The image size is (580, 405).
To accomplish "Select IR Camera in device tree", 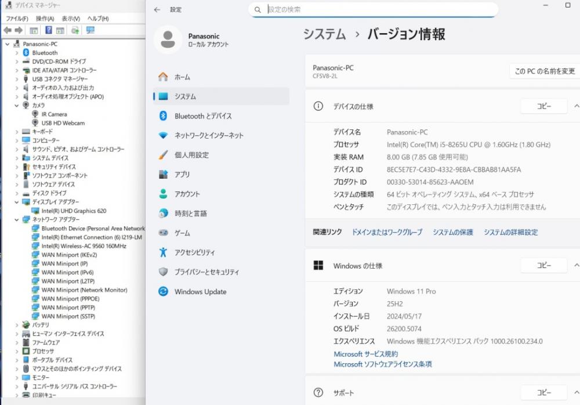I will [x=54, y=114].
